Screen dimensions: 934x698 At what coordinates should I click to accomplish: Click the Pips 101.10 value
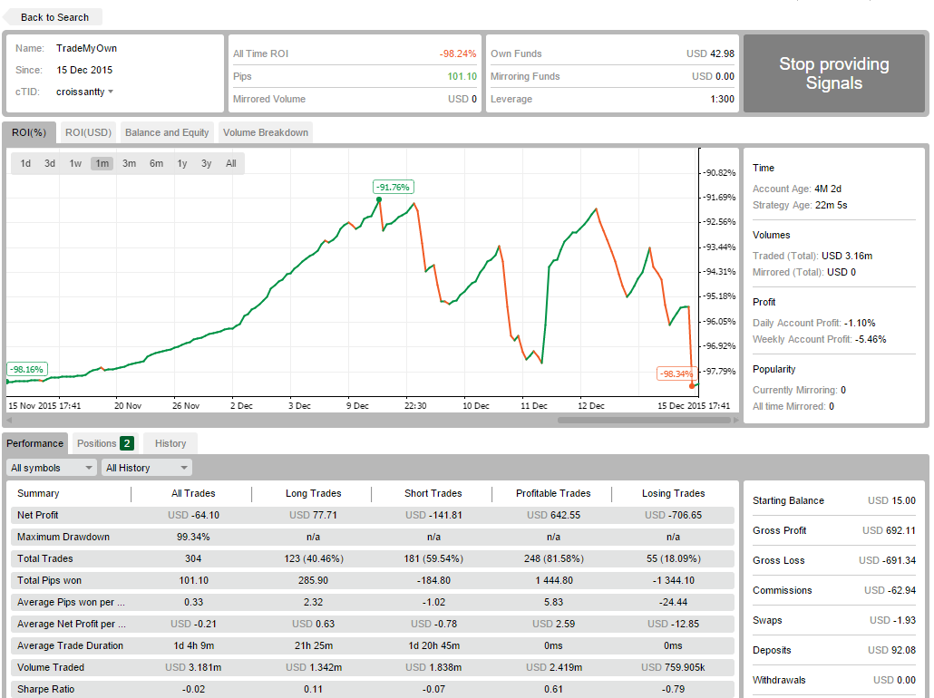point(462,76)
